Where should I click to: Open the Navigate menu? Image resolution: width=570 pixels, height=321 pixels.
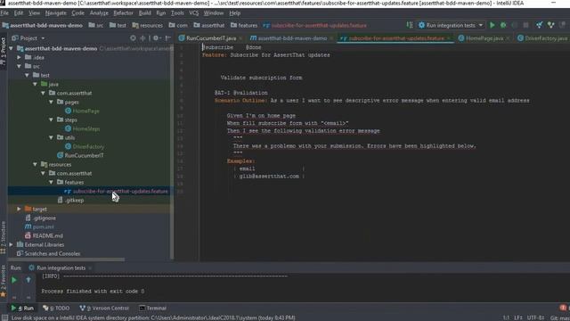pos(55,13)
